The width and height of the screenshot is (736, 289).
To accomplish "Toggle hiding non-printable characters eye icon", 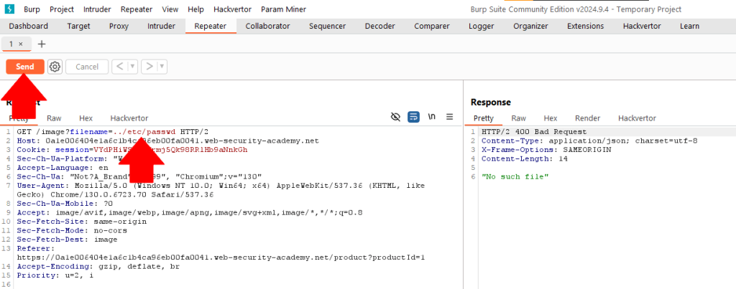I will (395, 117).
